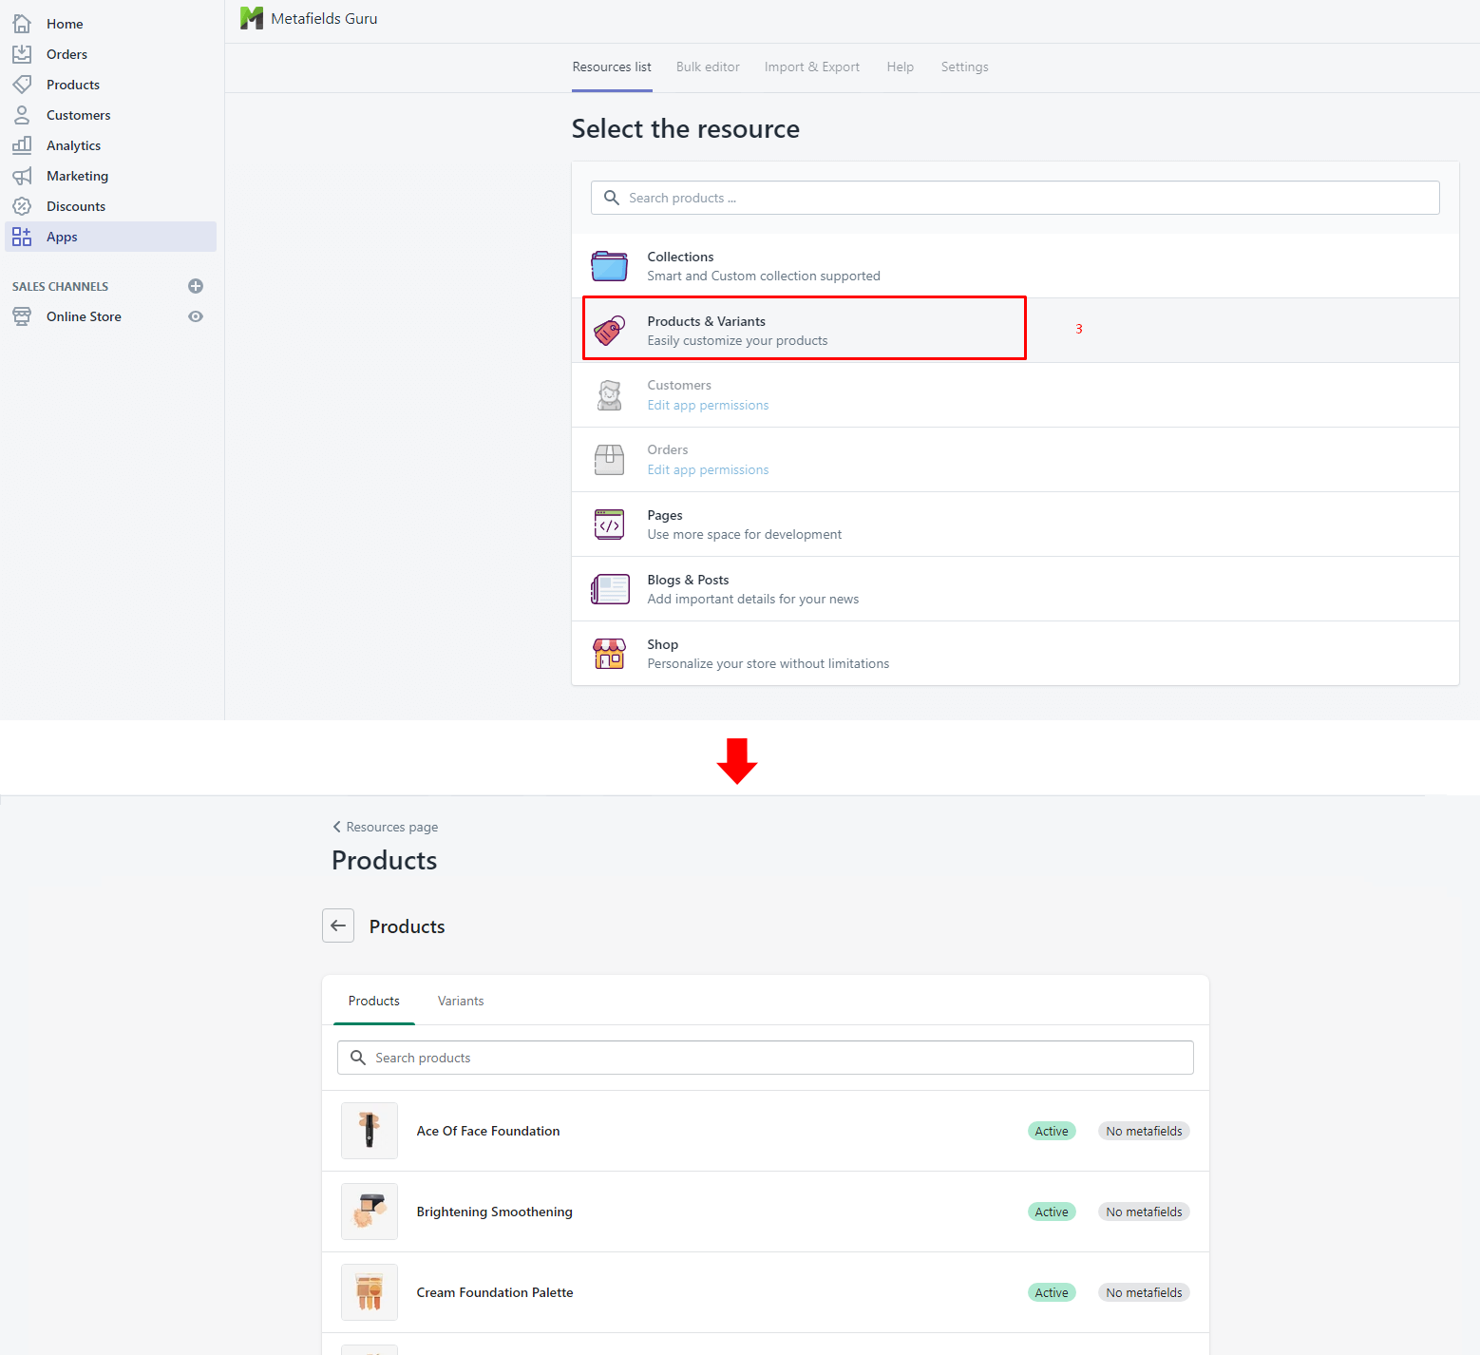Screen dimensions: 1480x1355
Task: Click the Marketing megaphone icon
Action: pos(22,176)
